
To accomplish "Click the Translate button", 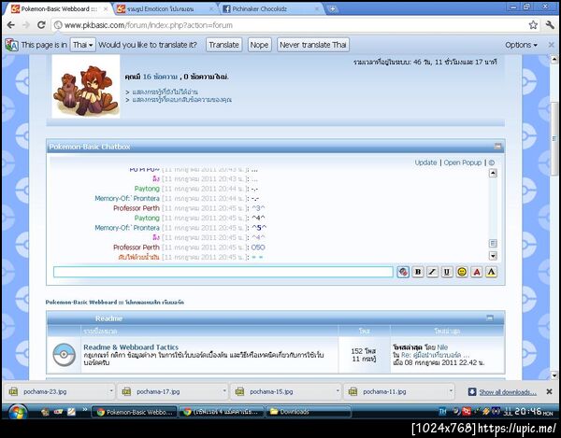I will click(224, 45).
